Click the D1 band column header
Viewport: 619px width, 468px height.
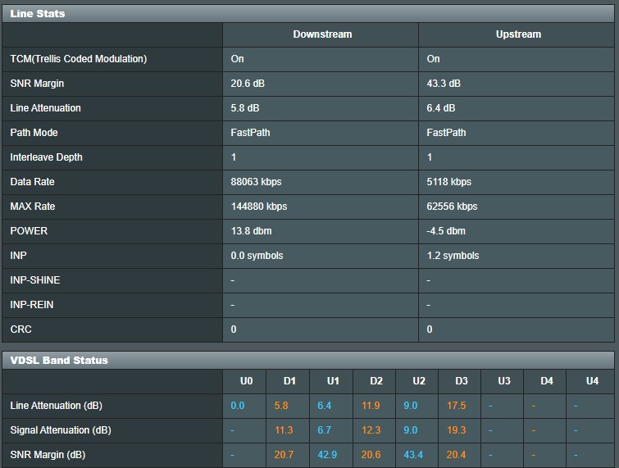(x=289, y=381)
